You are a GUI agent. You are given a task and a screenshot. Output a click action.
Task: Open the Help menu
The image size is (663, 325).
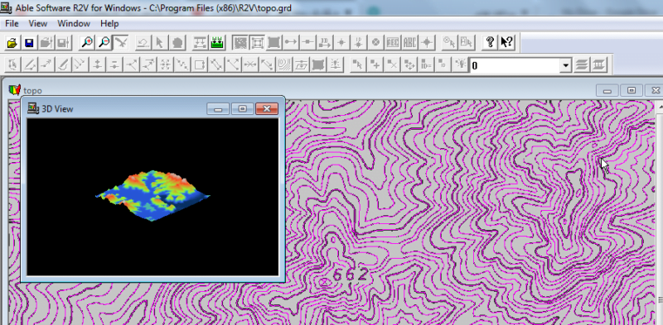(x=109, y=24)
